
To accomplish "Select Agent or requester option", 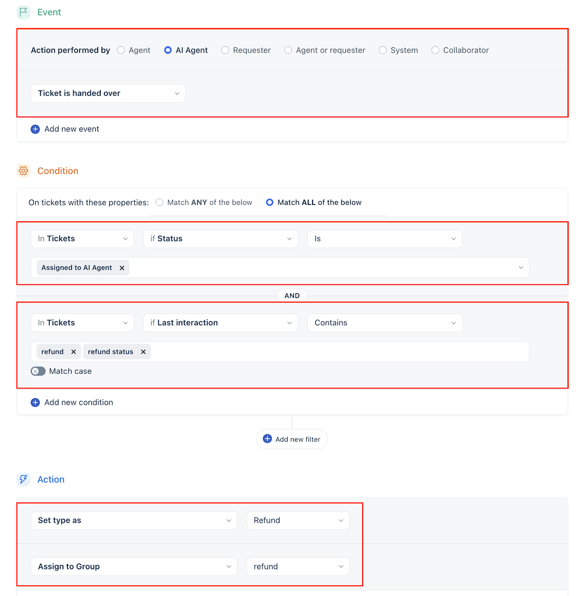I will [x=288, y=50].
